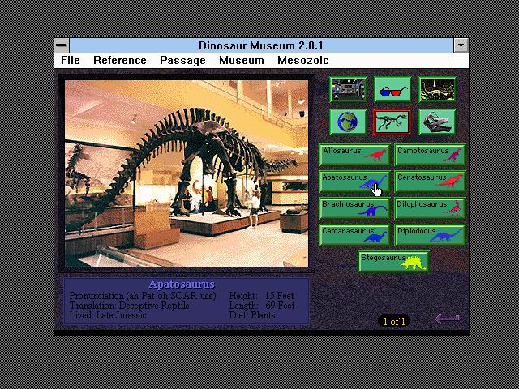Screen dimensions: 519x389
Task: Show the Camarasaurus exhibit
Action: 354,235
